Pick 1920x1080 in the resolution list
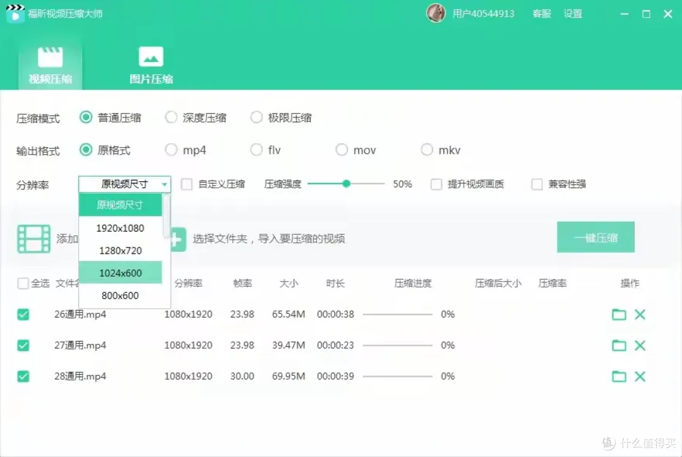This screenshot has height=457, width=682. pos(120,228)
